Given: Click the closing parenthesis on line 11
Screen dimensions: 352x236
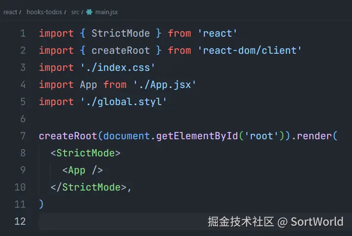Looking at the screenshot, I should 41,204.
